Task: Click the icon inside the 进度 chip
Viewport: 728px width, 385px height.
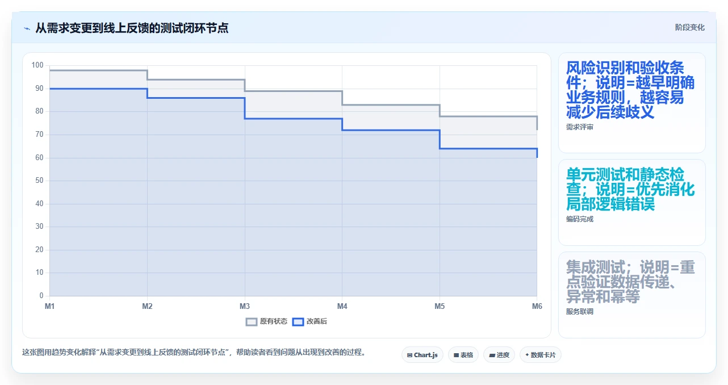Action: (x=492, y=355)
